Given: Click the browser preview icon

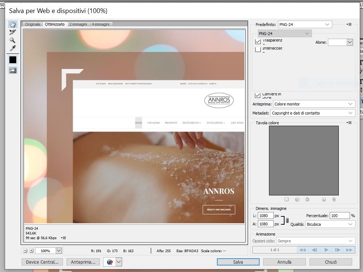Looking at the screenshot, I should click(110, 262).
